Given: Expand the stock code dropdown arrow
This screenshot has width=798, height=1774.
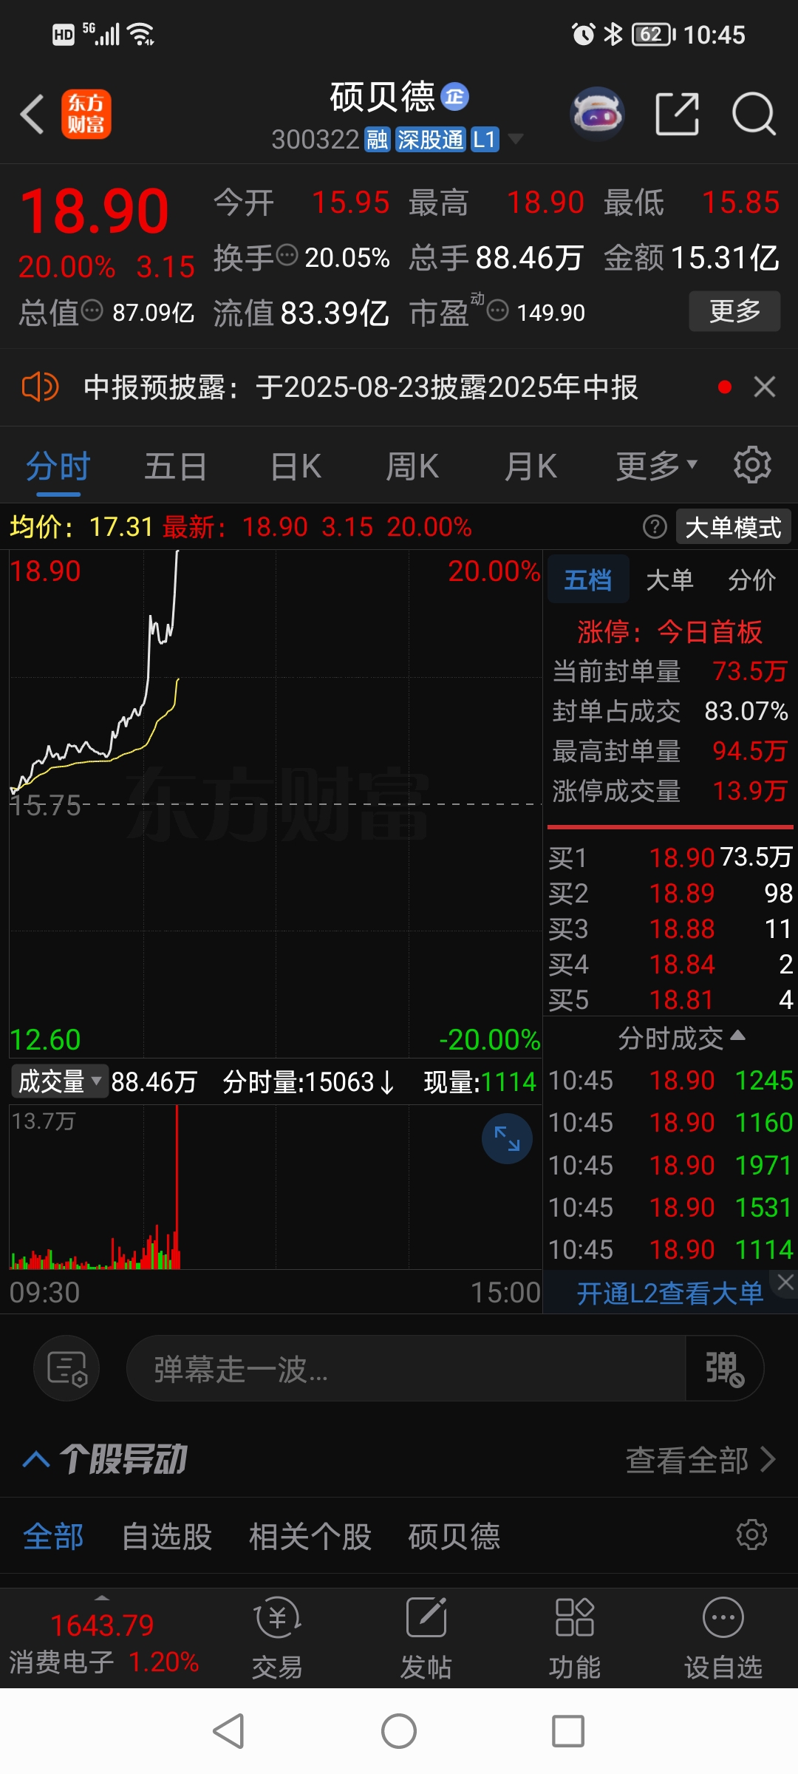Looking at the screenshot, I should click(515, 139).
